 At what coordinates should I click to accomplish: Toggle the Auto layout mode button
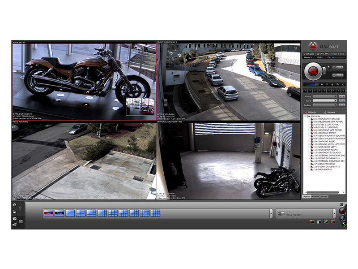[x=48, y=213]
